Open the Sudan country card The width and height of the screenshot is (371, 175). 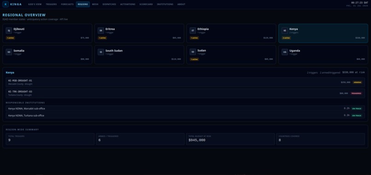click(x=231, y=55)
